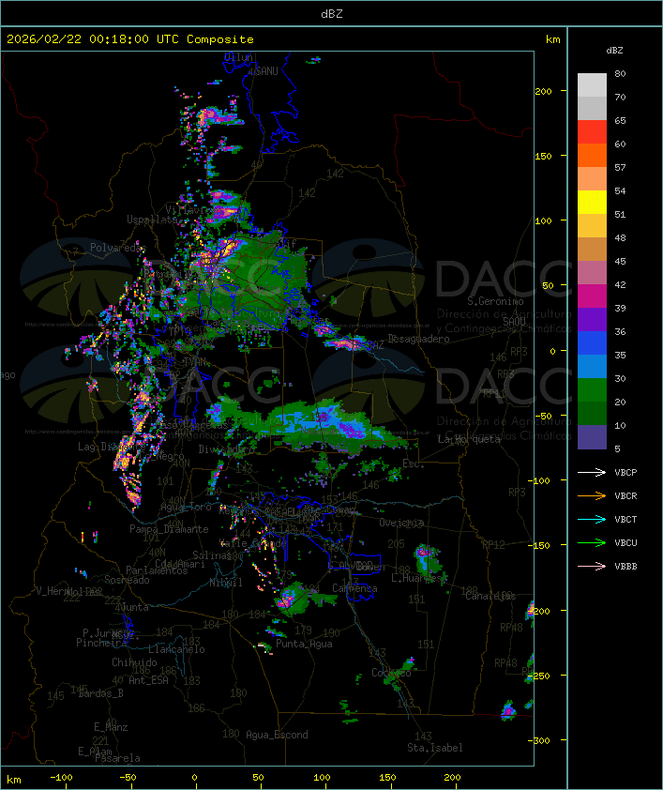Screen dimensions: 663x790
Task: Click the Agua_Toro map label
Action: pos(186,508)
